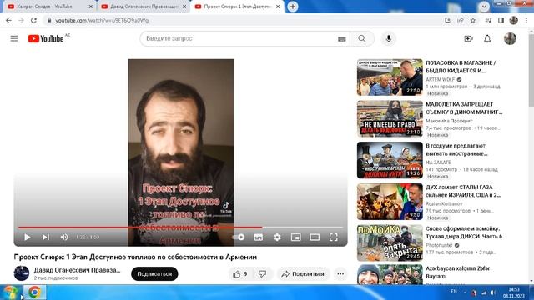
Task: Open the taskbar clock and date
Action: (514, 292)
